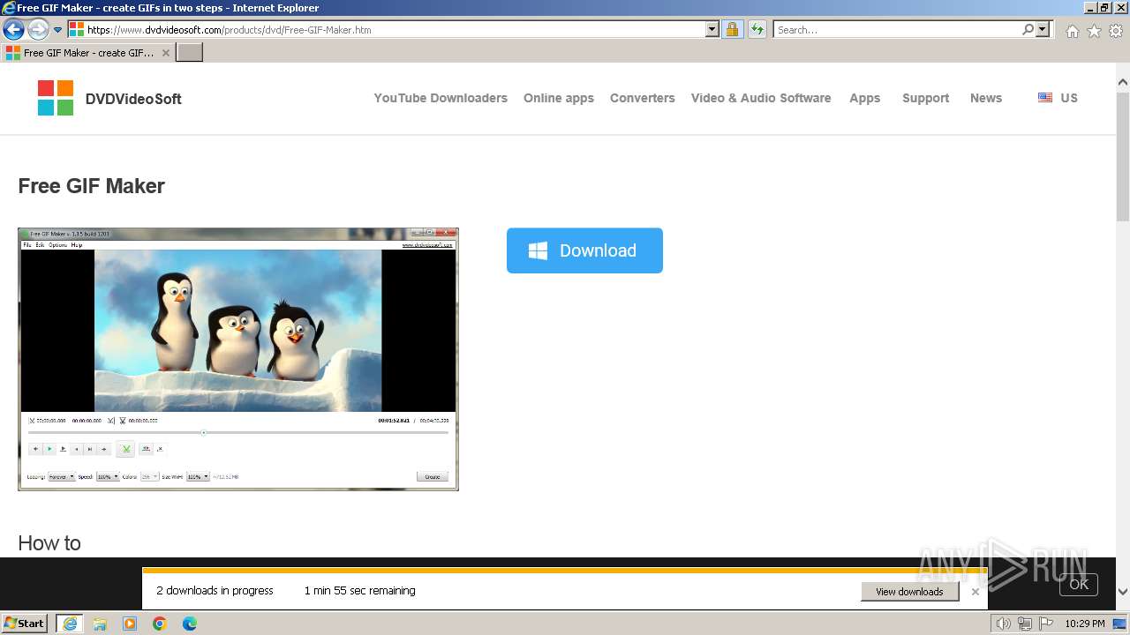The height and width of the screenshot is (635, 1130).
Task: Open the Online apps menu
Action: click(559, 98)
